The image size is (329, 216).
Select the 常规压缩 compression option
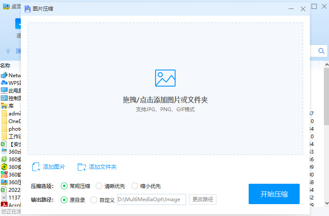(76, 186)
